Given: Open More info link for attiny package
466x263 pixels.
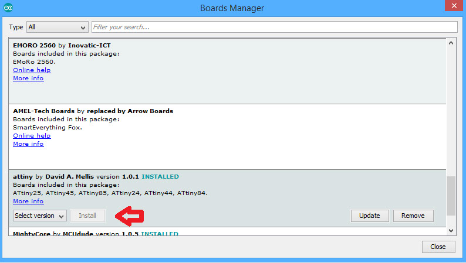Looking at the screenshot, I should tap(28, 201).
